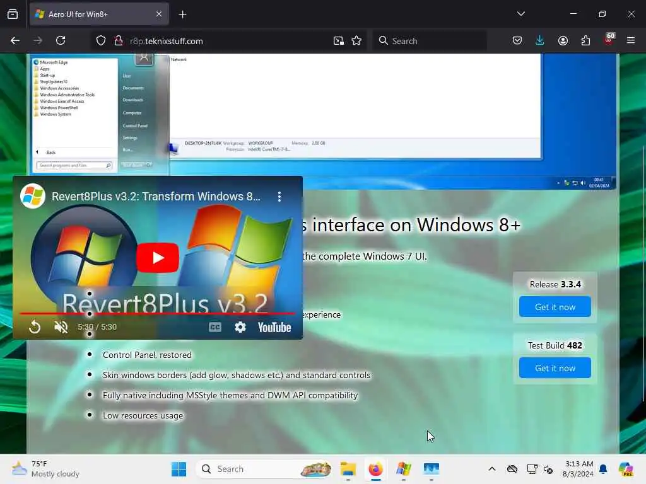Open the Windows flag app in taskbar
Screen dimensions: 646x484
tap(403, 469)
